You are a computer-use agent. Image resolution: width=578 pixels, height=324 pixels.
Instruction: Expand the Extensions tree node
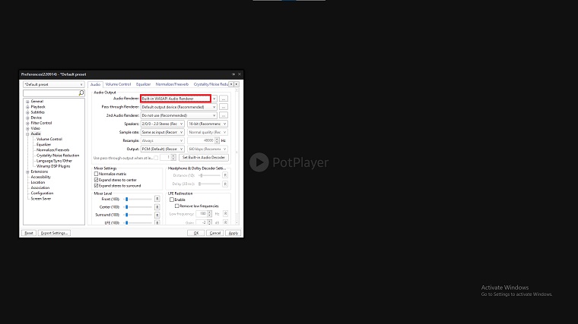tap(27, 171)
